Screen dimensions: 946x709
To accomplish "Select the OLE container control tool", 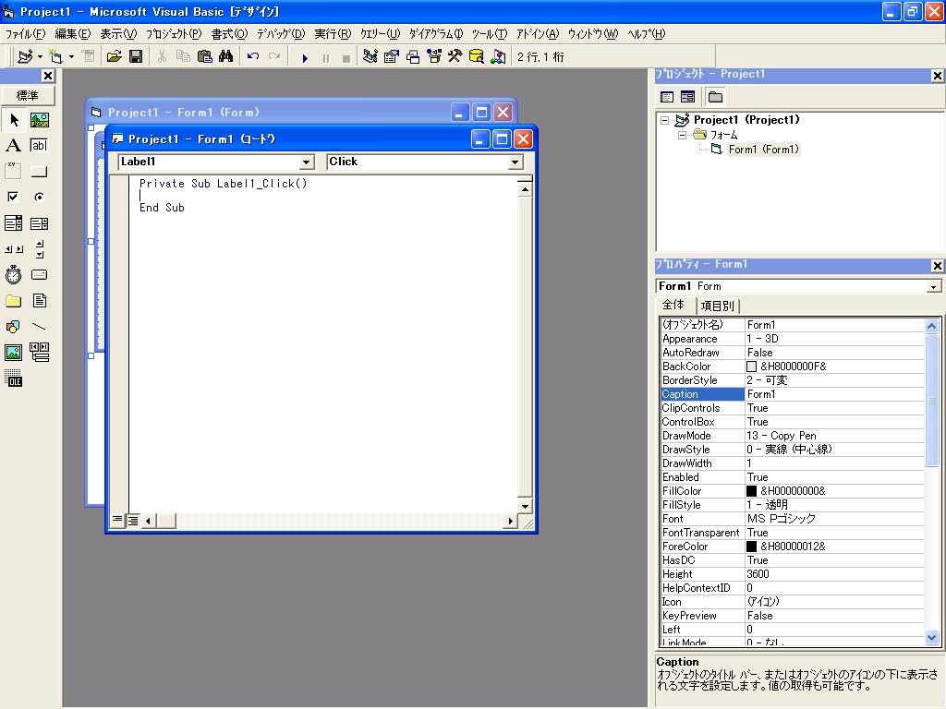I will point(13,378).
